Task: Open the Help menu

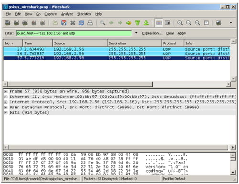Action: point(98,14)
